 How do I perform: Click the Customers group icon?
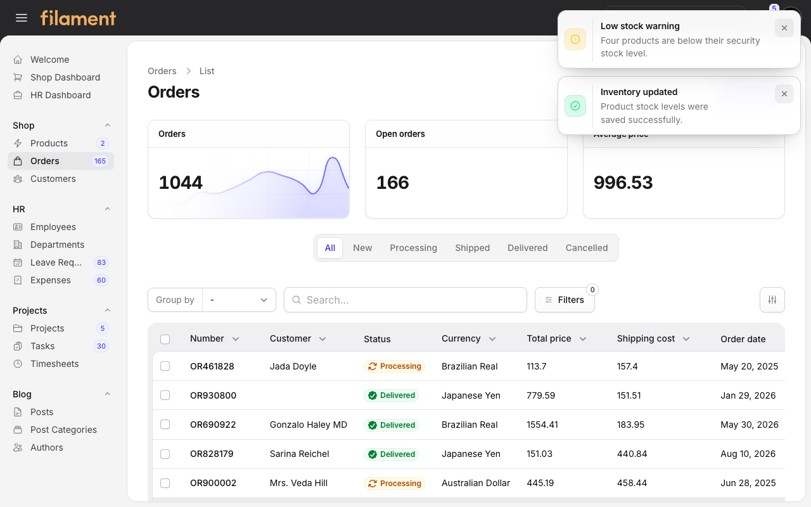tap(18, 179)
